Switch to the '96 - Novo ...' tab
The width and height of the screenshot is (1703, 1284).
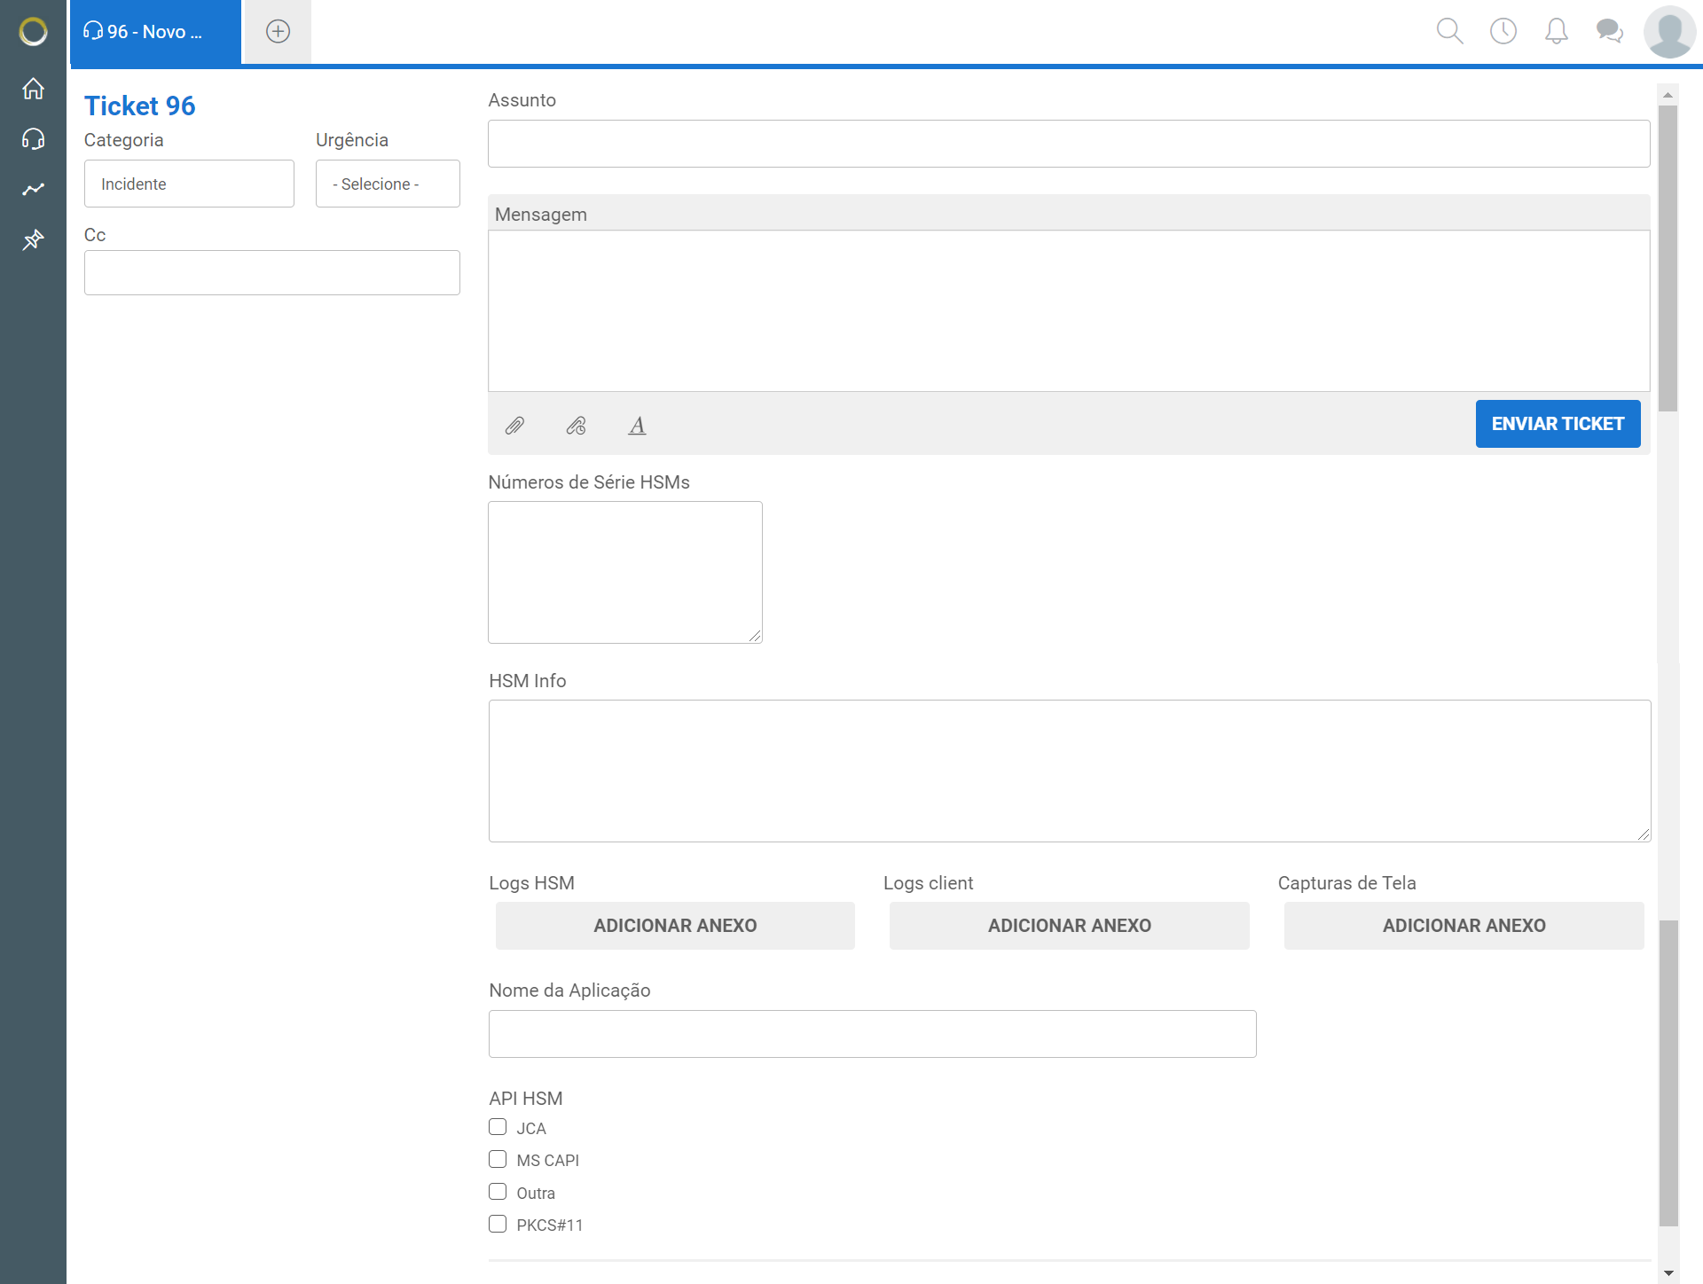[155, 32]
